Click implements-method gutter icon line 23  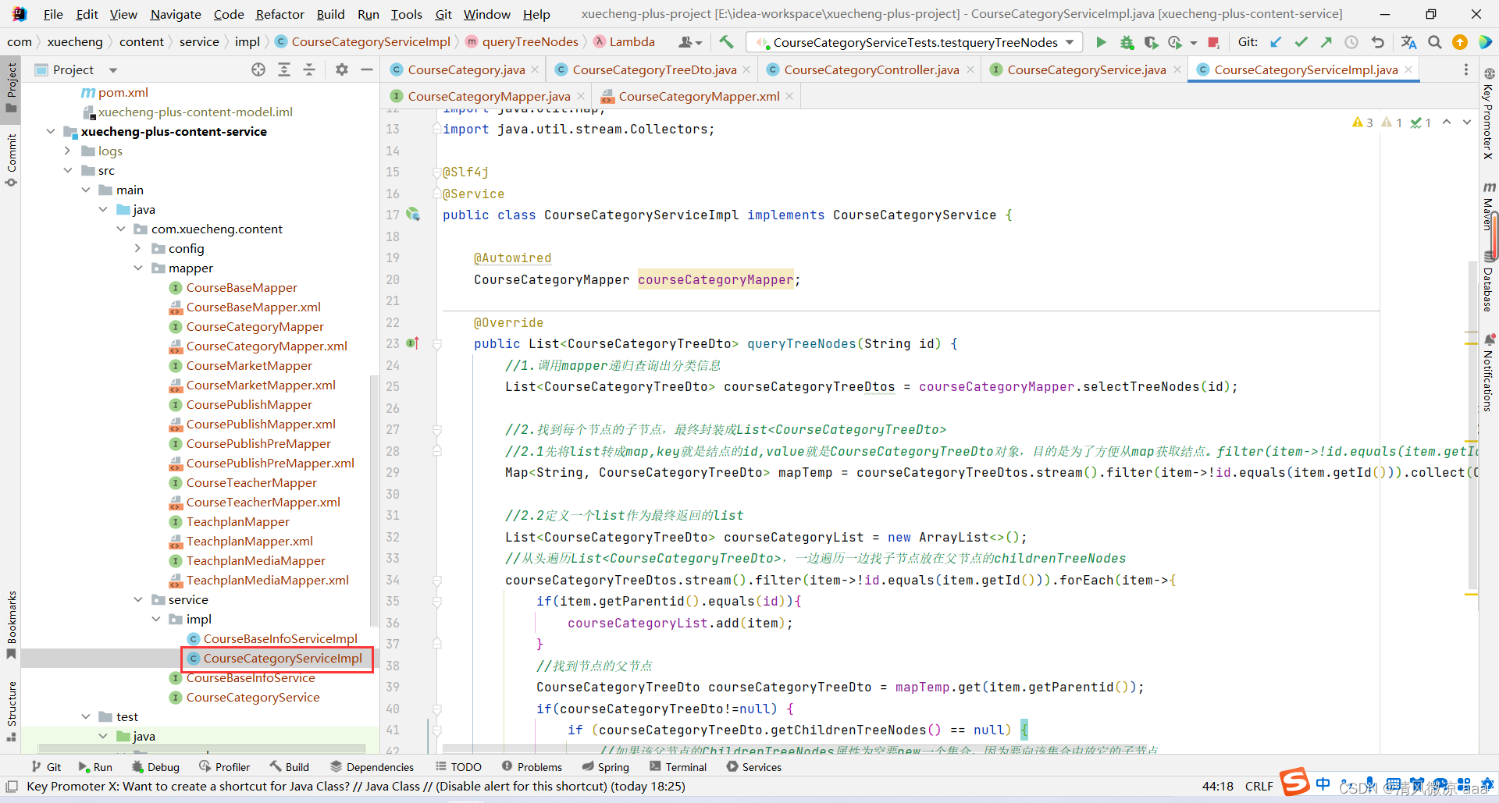click(x=413, y=343)
